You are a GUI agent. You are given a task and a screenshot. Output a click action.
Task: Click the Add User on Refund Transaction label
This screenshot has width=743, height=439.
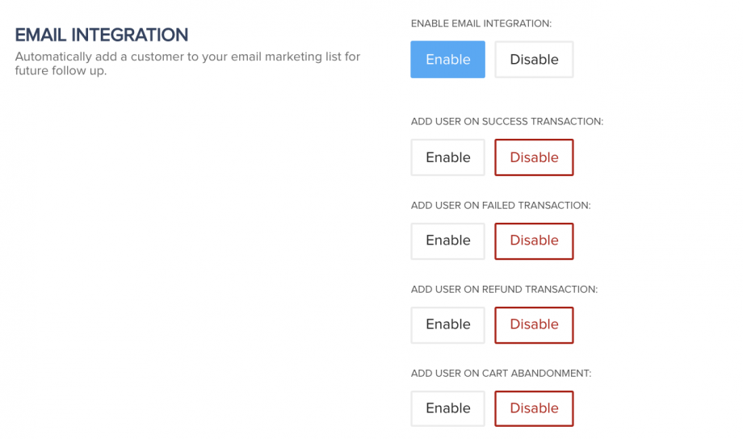coord(504,290)
